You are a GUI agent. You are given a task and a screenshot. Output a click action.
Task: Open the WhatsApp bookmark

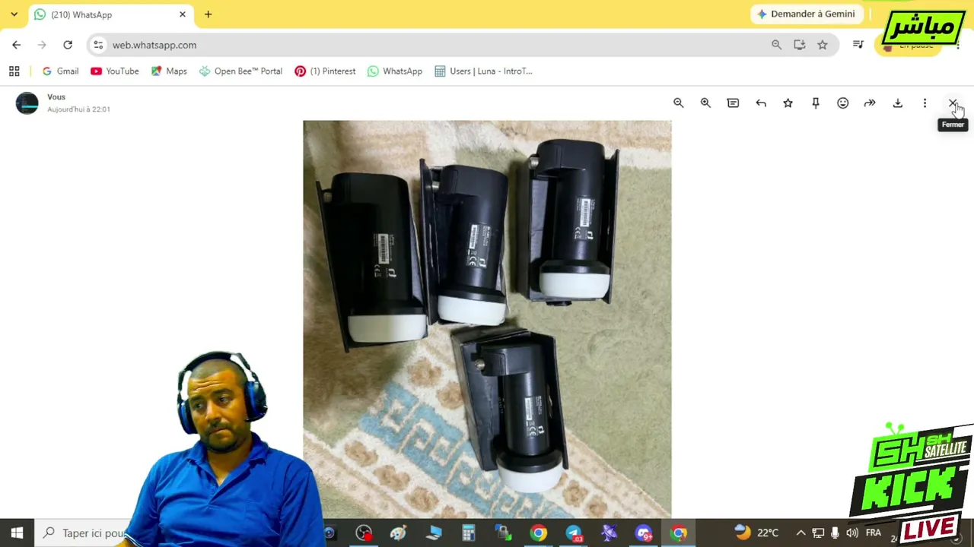395,71
